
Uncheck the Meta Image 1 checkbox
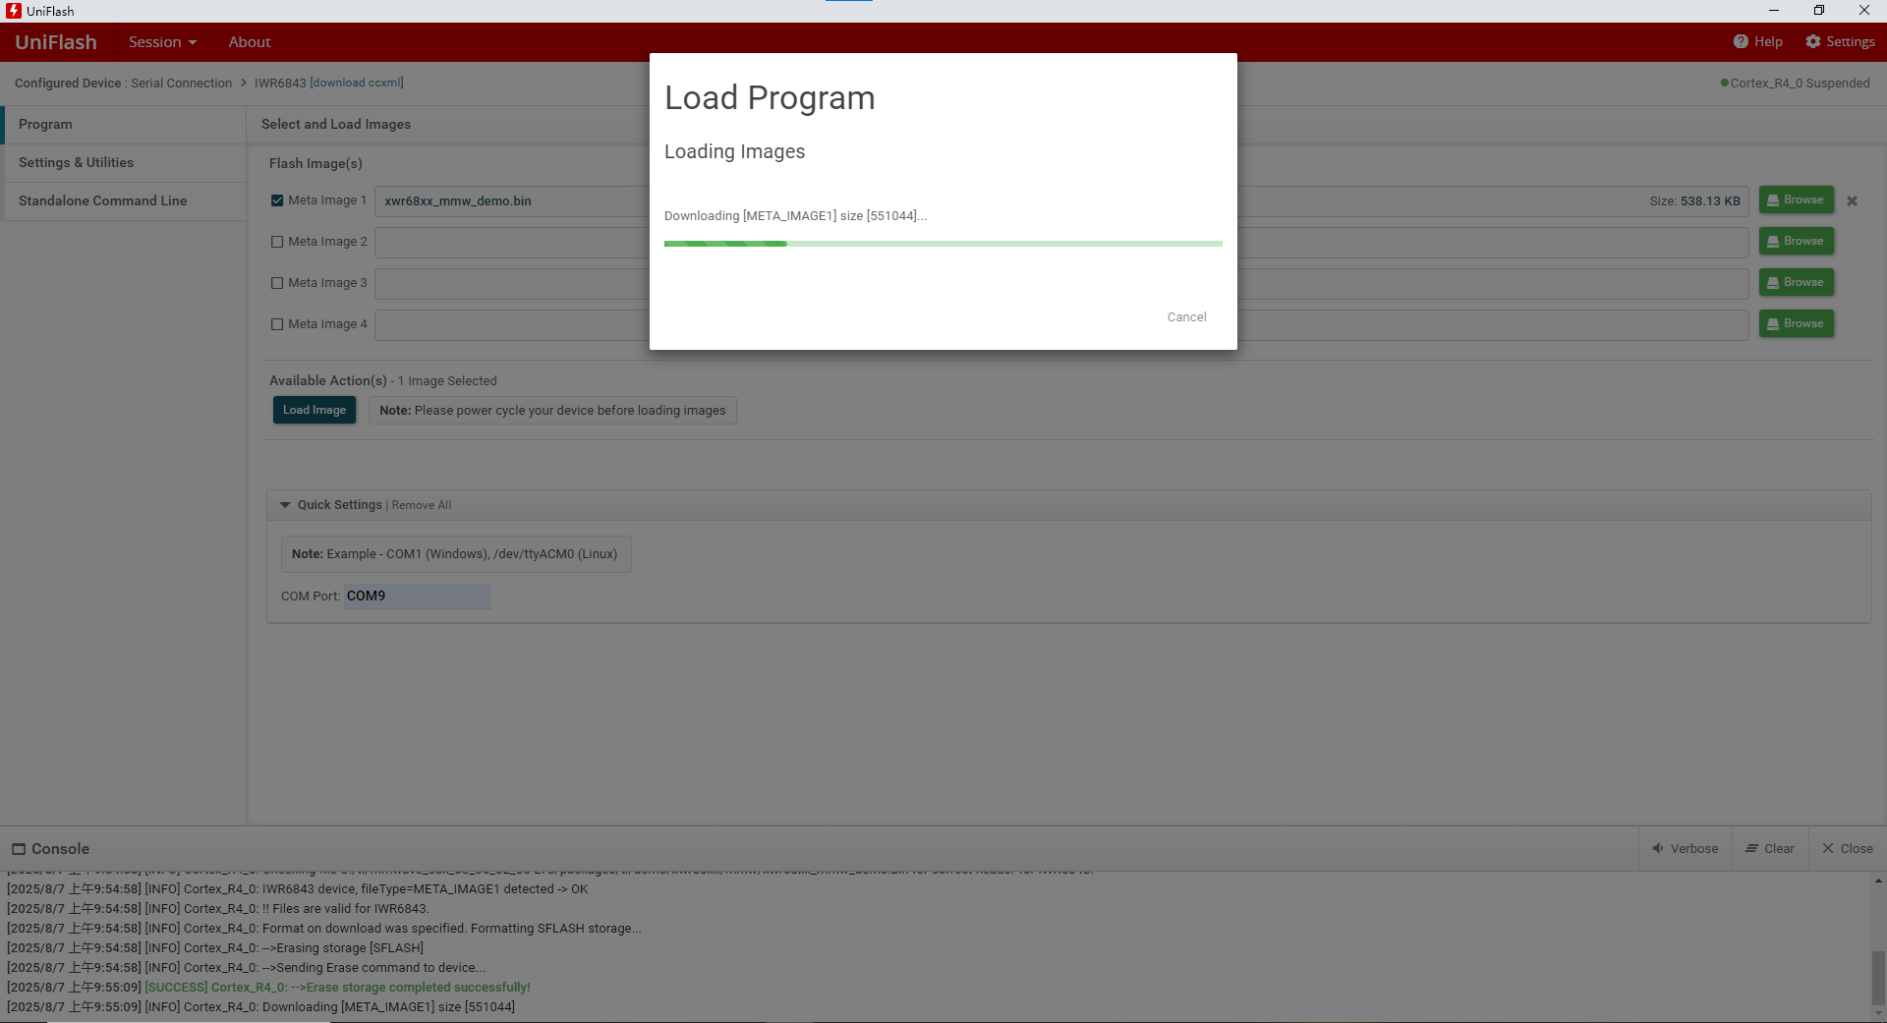coord(277,200)
